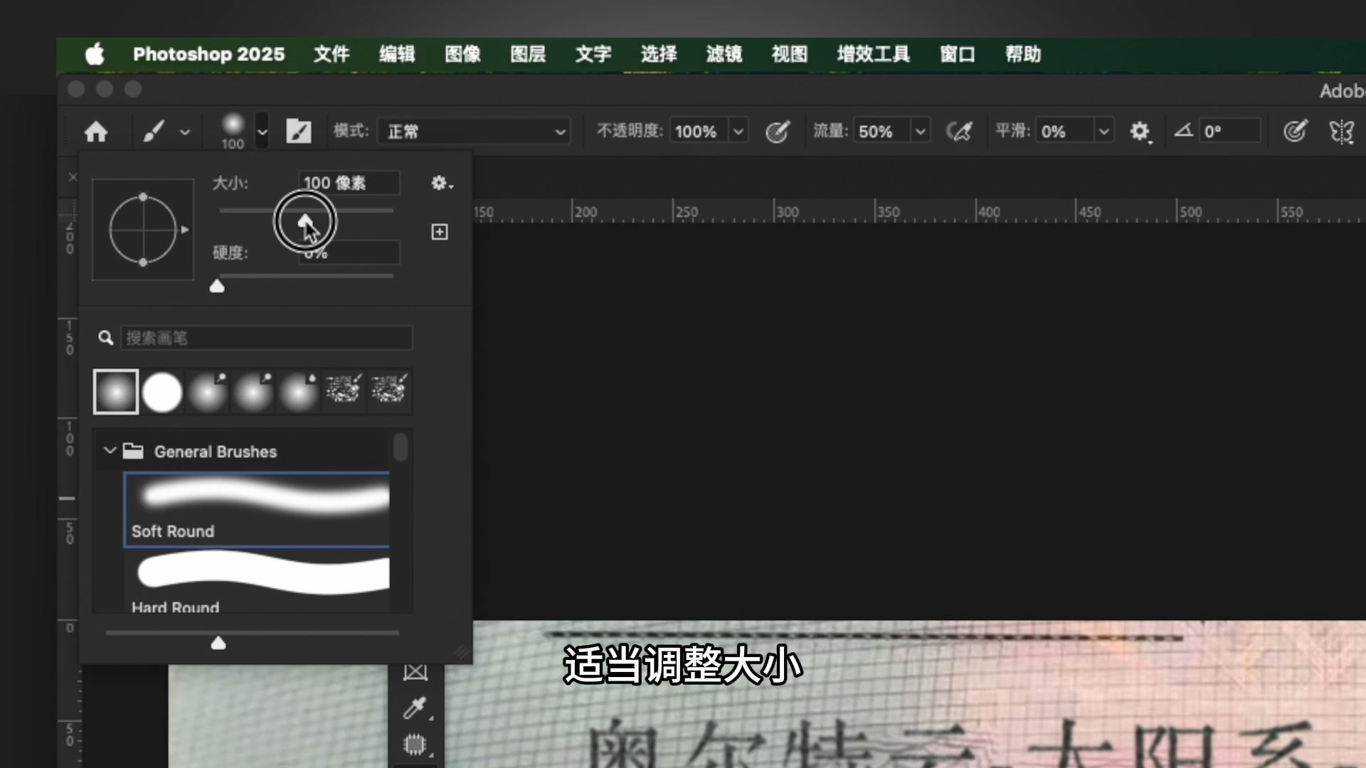This screenshot has width=1366, height=768.
Task: Select the Eyedropper tool
Action: (x=415, y=708)
